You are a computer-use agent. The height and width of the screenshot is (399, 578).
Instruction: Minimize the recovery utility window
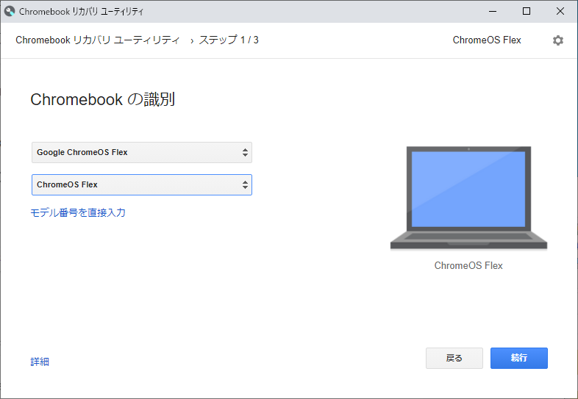pyautogui.click(x=493, y=12)
